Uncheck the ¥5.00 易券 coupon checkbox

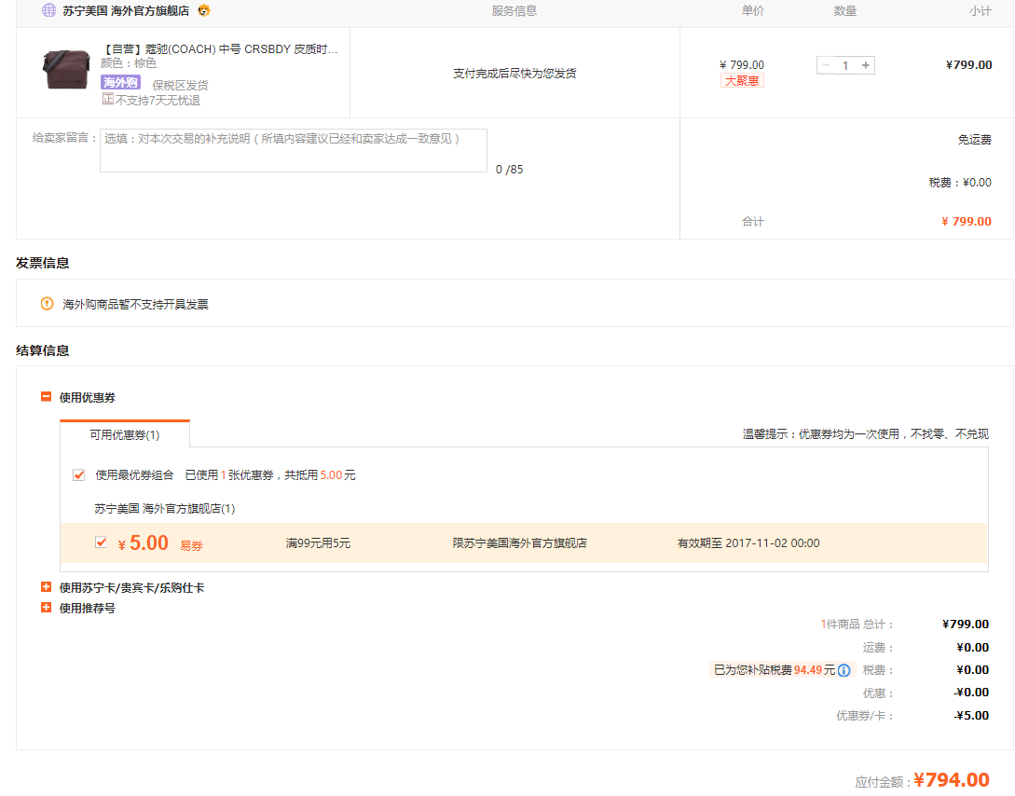[x=101, y=542]
